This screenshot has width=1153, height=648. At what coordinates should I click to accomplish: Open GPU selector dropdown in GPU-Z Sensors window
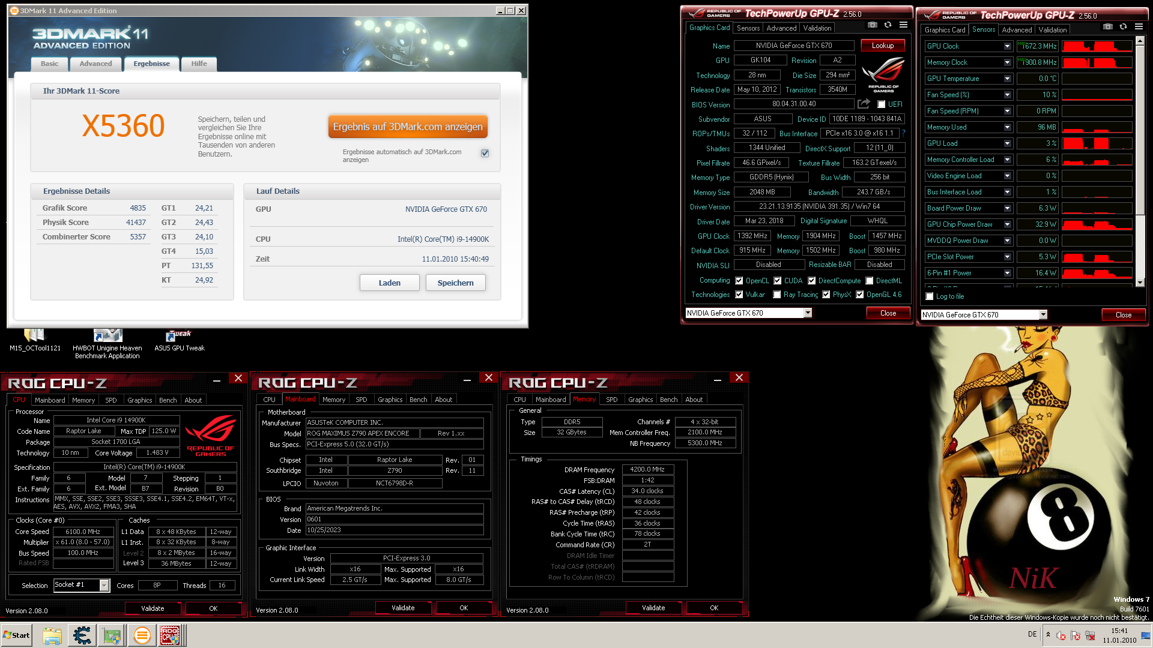tap(1043, 314)
